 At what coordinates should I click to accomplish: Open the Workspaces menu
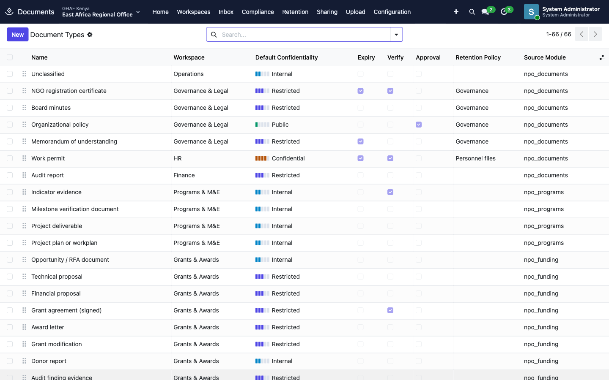[193, 12]
